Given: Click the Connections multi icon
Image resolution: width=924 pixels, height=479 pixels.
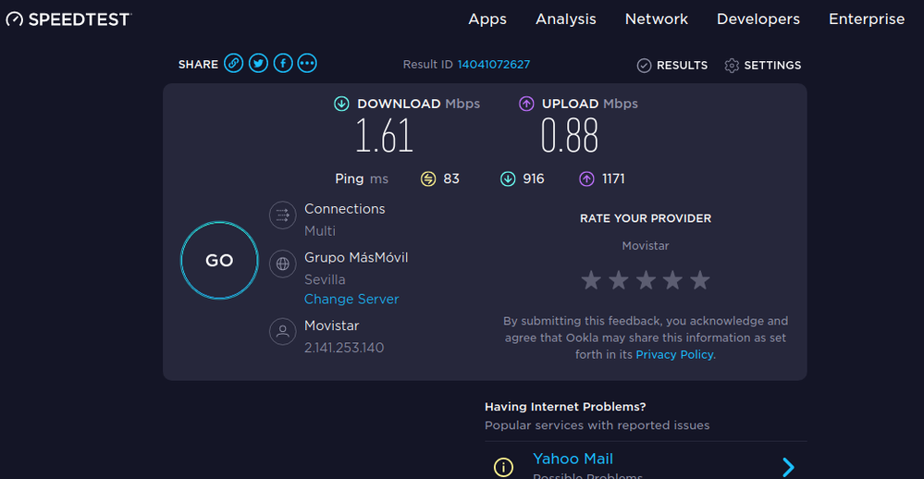Looking at the screenshot, I should (282, 215).
